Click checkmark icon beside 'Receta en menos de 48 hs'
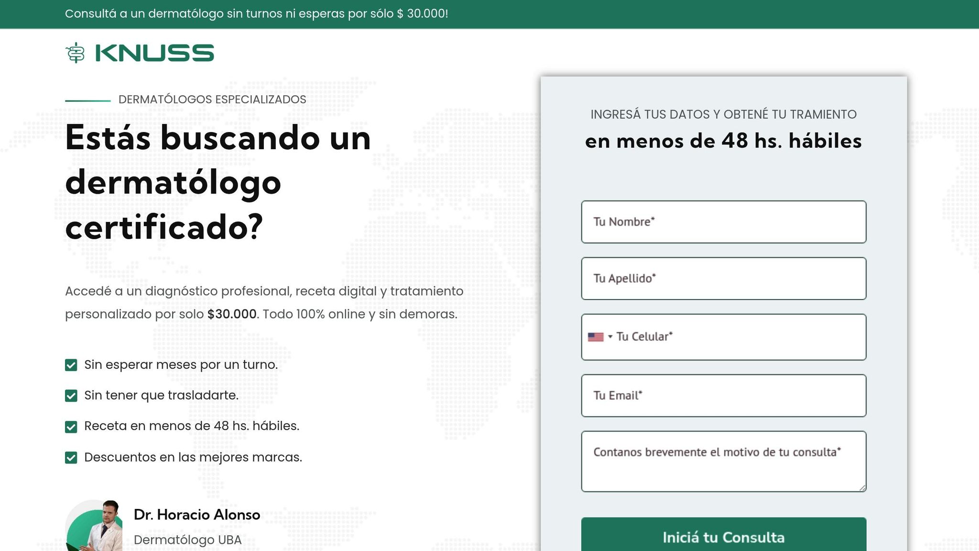 point(71,427)
